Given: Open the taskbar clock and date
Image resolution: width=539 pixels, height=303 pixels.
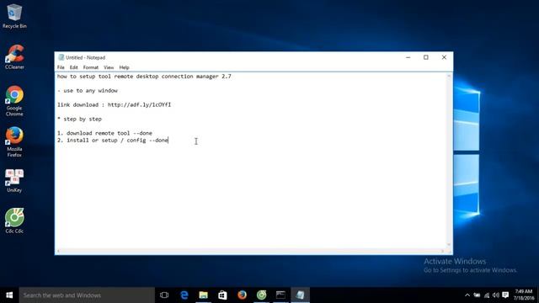Looking at the screenshot, I should point(524,295).
